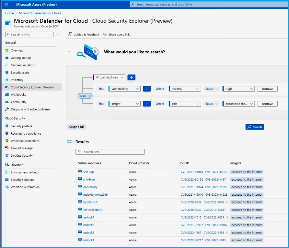Click the Overview shield icon
This screenshot has width=289, height=248.
point(7,50)
